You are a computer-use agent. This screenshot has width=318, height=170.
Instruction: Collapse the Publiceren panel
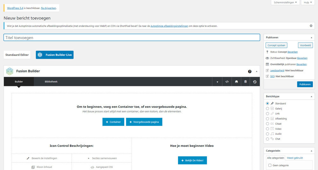point(311,38)
